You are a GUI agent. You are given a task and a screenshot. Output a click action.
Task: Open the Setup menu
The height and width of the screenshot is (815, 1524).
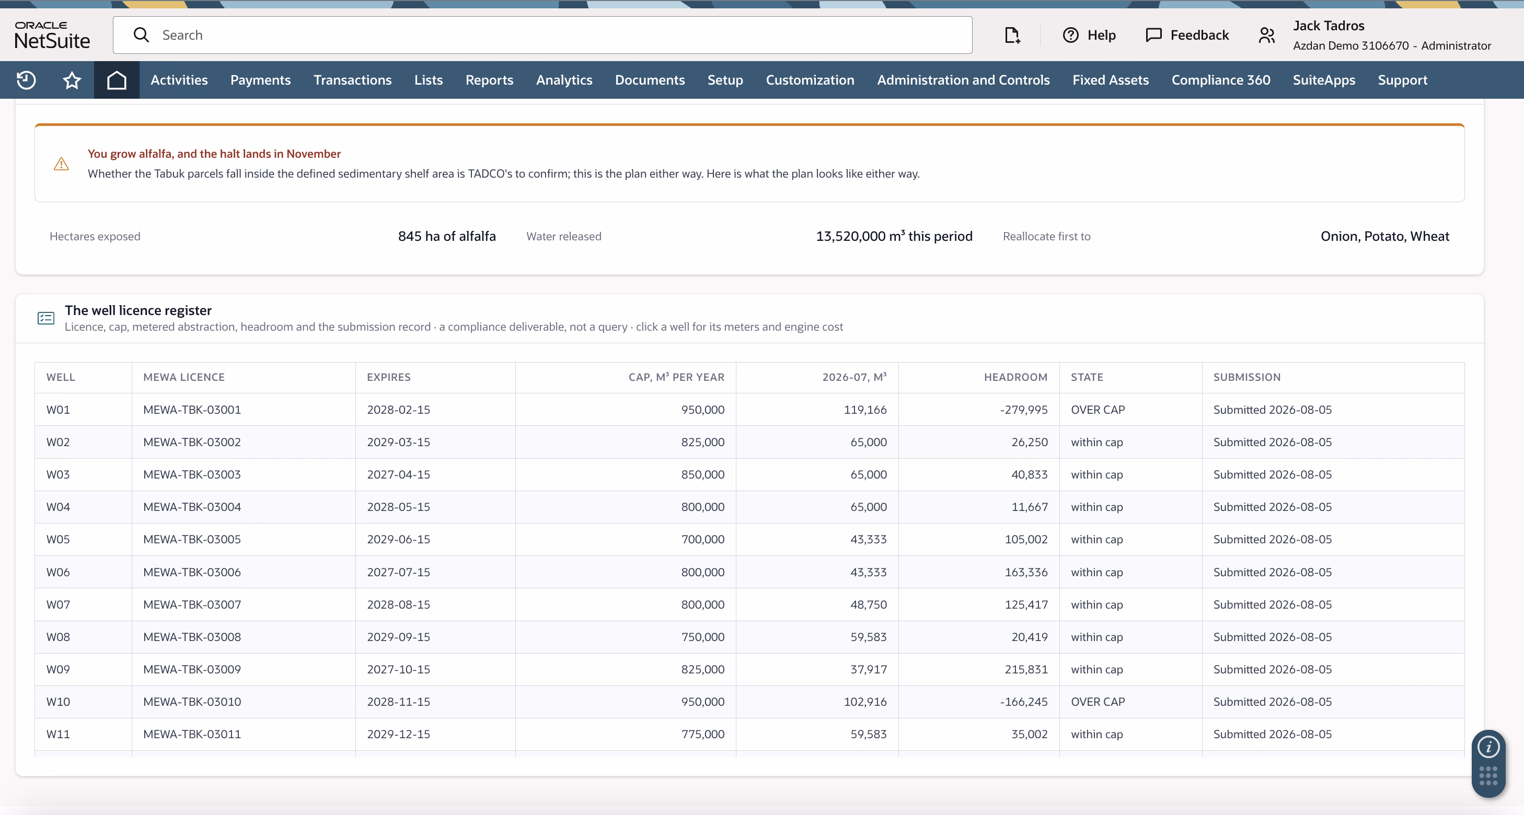tap(725, 80)
